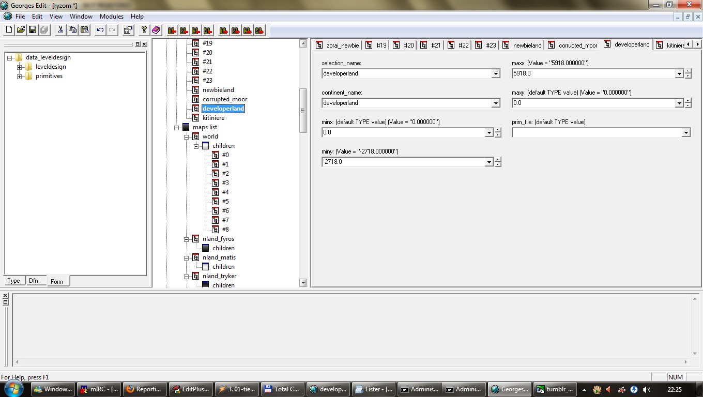
Task: Save the file with the floppy disk icon
Action: [33, 30]
